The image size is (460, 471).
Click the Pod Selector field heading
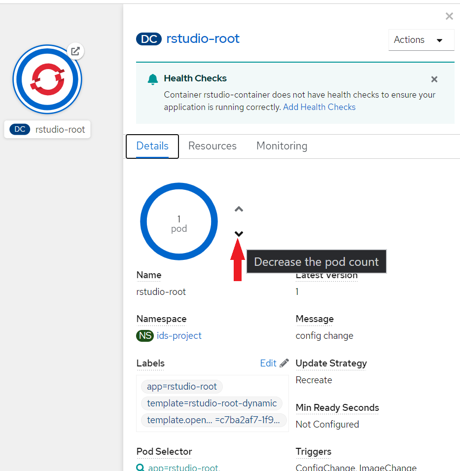(x=164, y=452)
